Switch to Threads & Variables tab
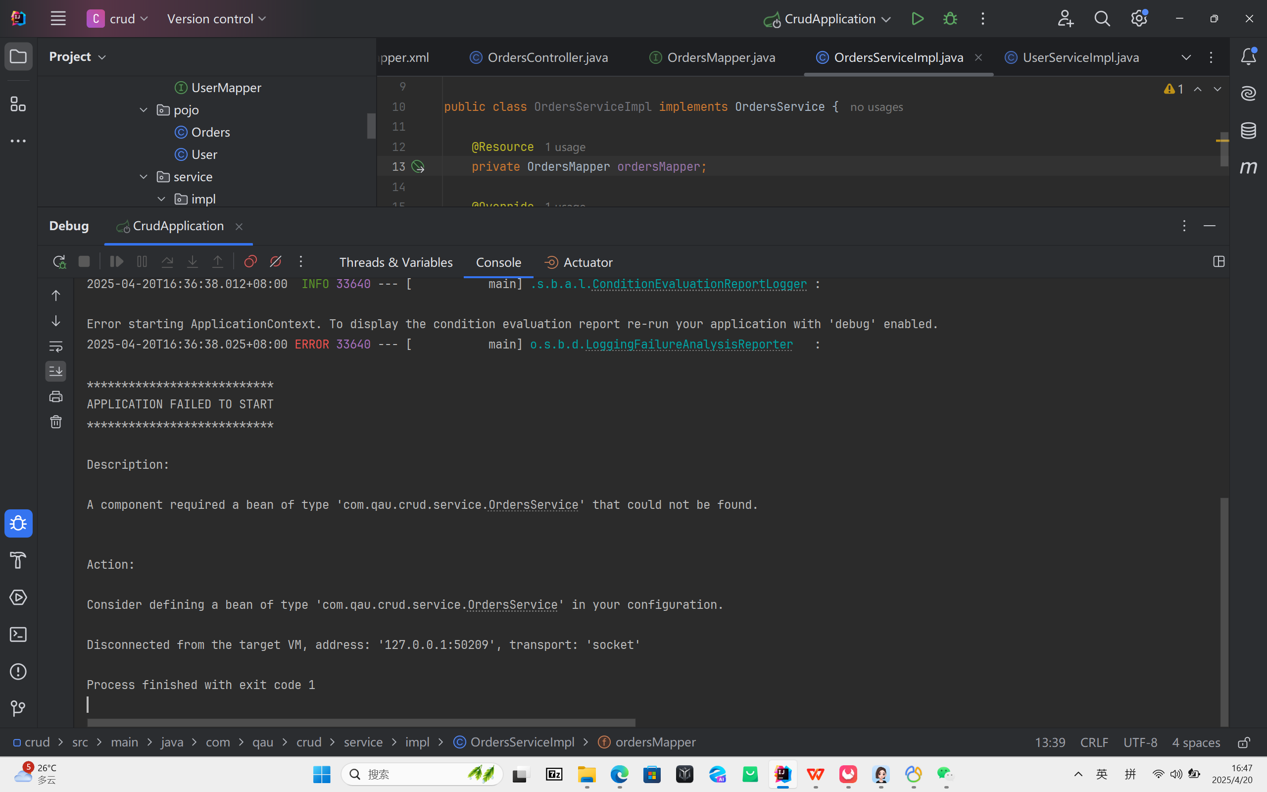1267x792 pixels. pos(396,262)
